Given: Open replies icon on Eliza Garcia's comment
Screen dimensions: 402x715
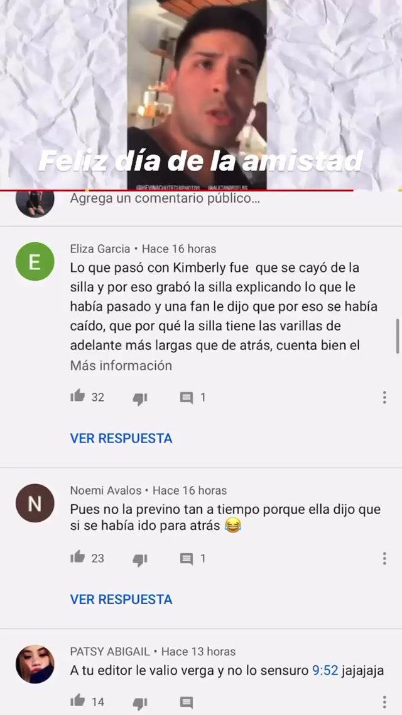Looking at the screenshot, I should pos(186,398).
